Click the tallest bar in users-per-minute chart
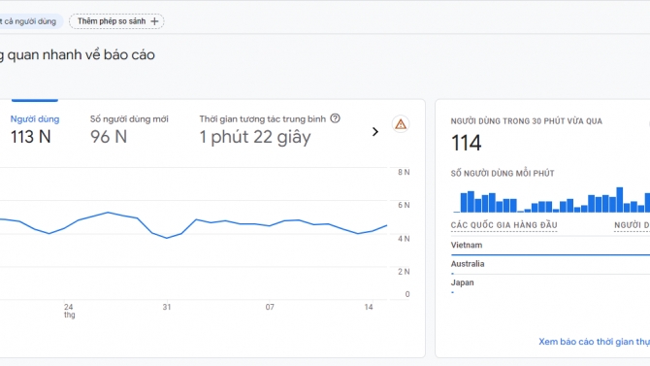This screenshot has height=366, width=650. coord(620,200)
